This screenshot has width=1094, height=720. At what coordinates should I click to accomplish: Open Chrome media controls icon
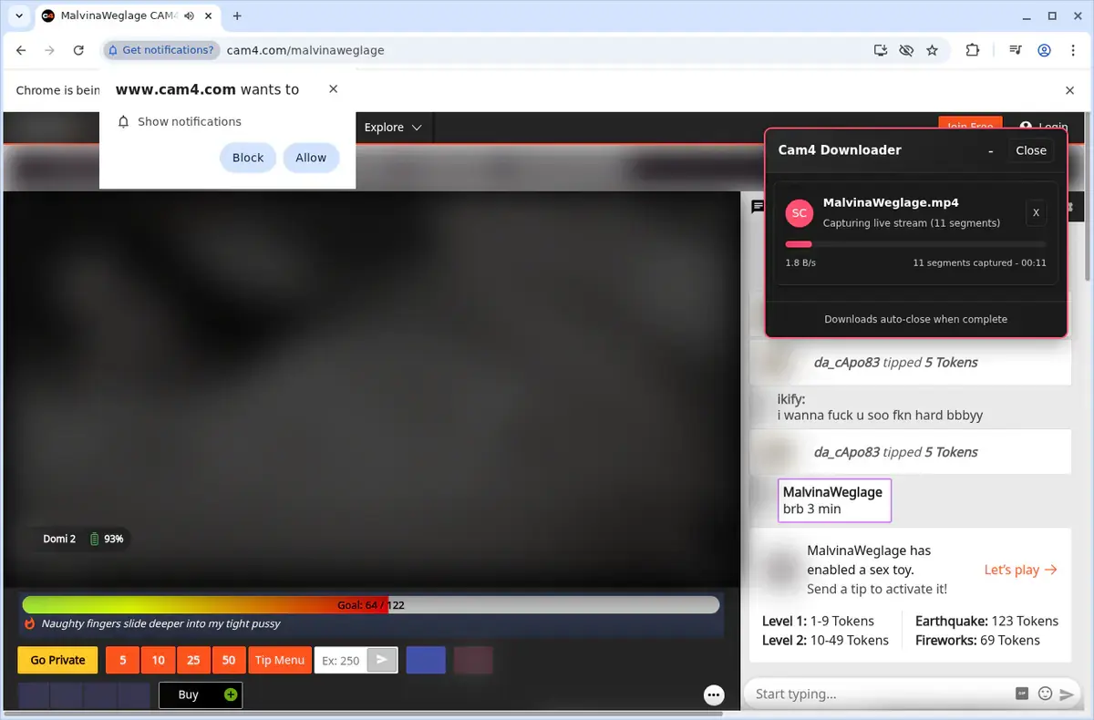pyautogui.click(x=1016, y=50)
